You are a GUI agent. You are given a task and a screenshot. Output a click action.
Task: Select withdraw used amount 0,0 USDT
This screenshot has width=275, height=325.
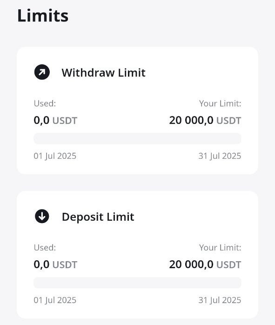pyautogui.click(x=55, y=121)
